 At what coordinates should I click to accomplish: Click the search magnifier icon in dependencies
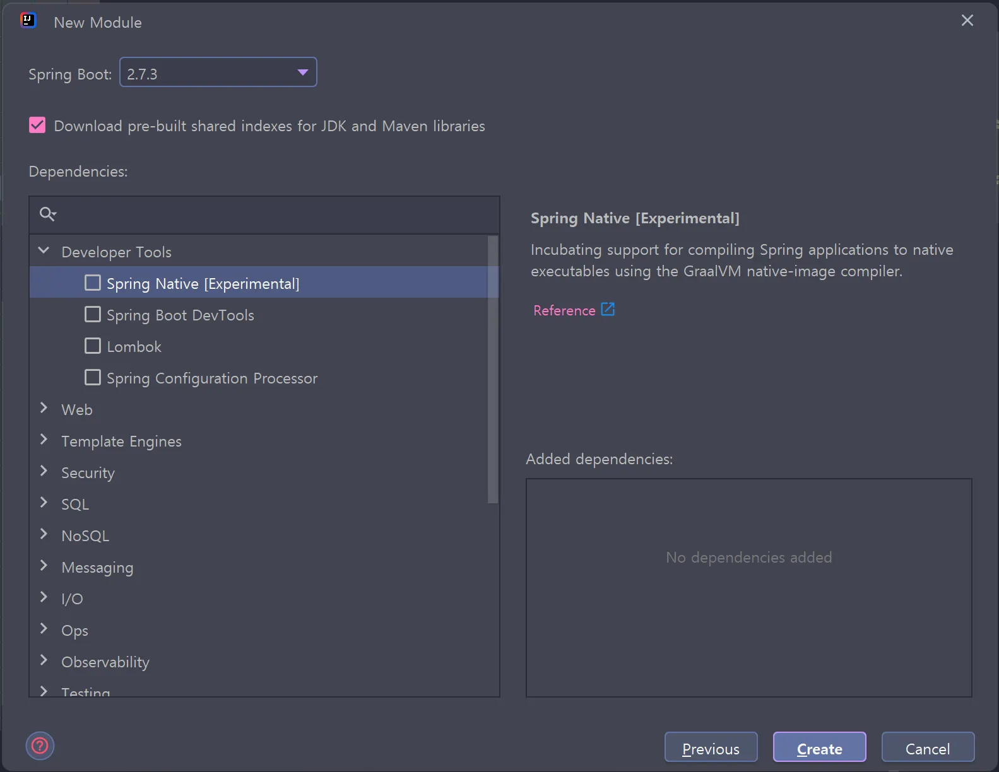47,214
